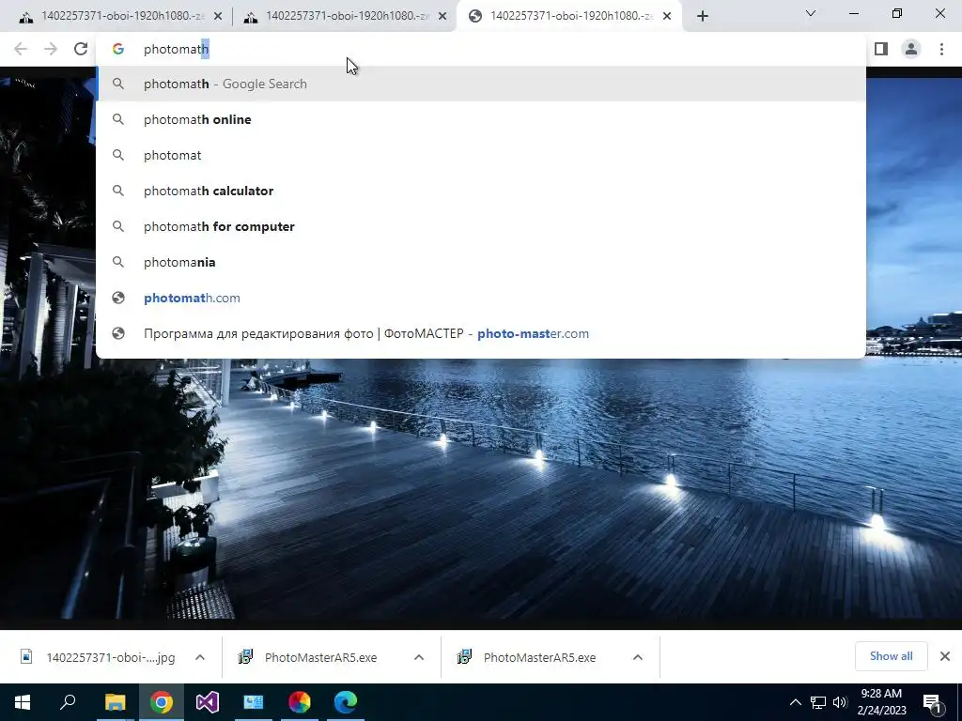Select 'photomath - Google Search' suggestion

(480, 84)
